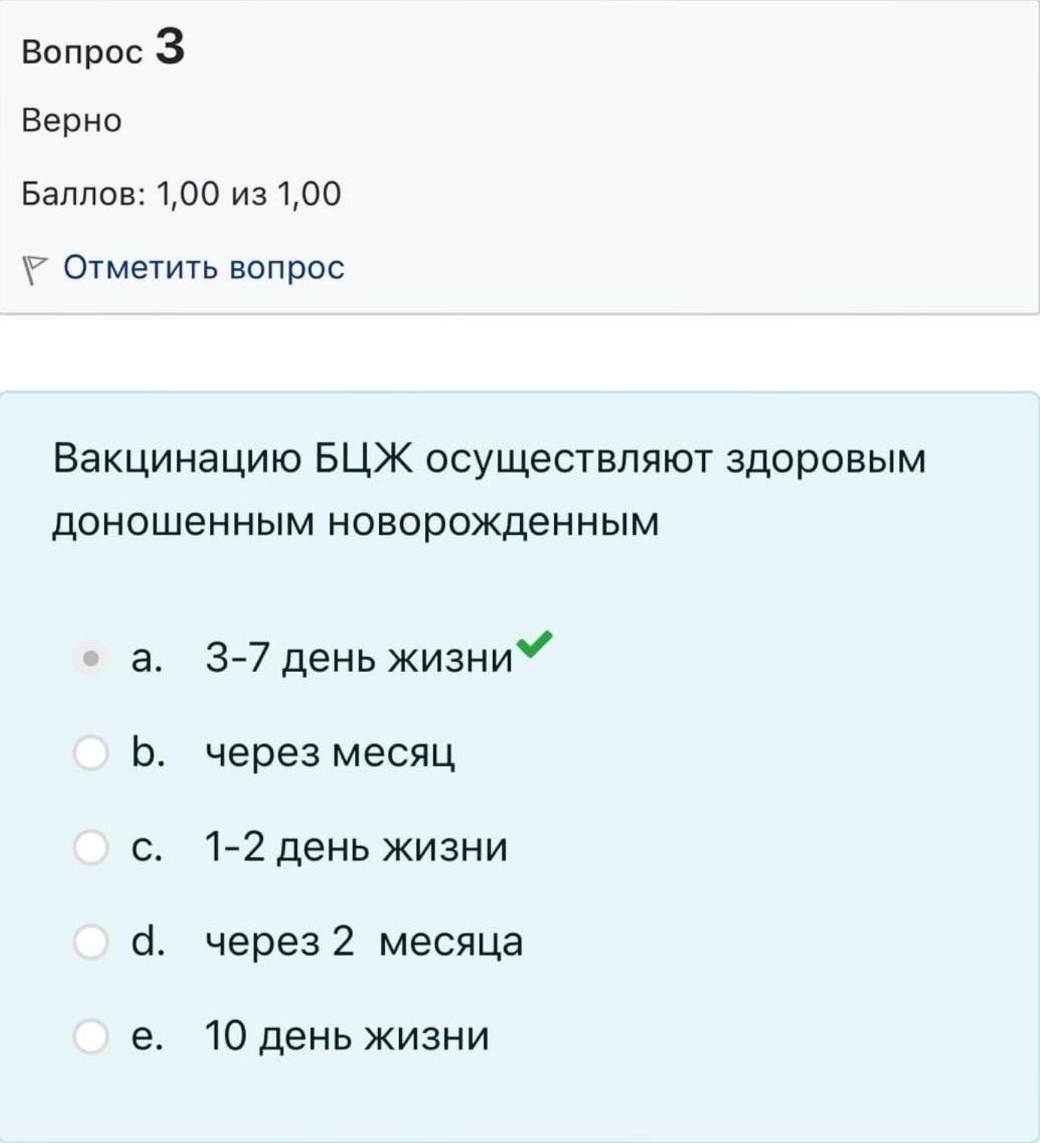The image size is (1040, 1143).
Task: Click the letter label e. of last option
Action: point(147,1036)
